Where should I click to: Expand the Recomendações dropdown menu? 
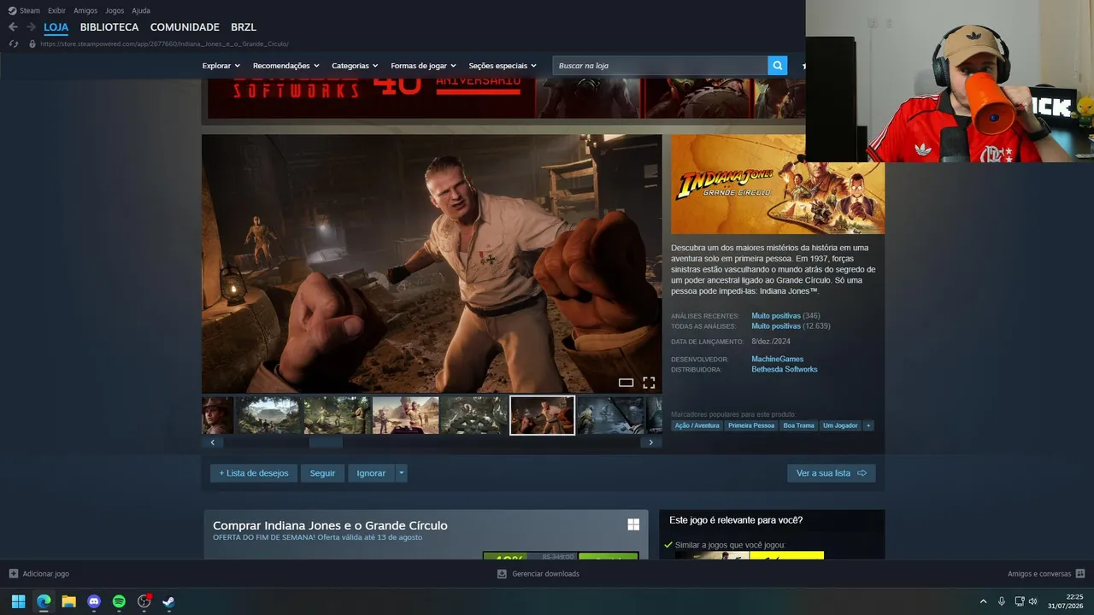pyautogui.click(x=286, y=66)
